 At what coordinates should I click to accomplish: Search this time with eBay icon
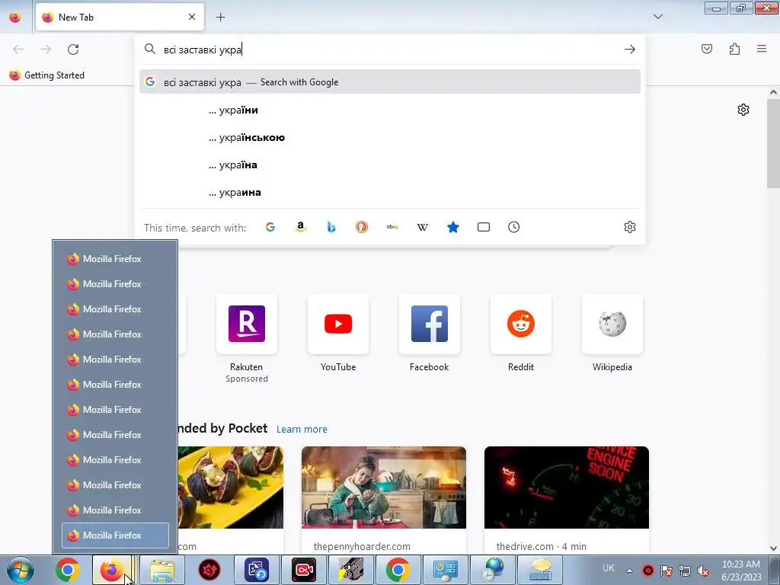click(x=392, y=227)
